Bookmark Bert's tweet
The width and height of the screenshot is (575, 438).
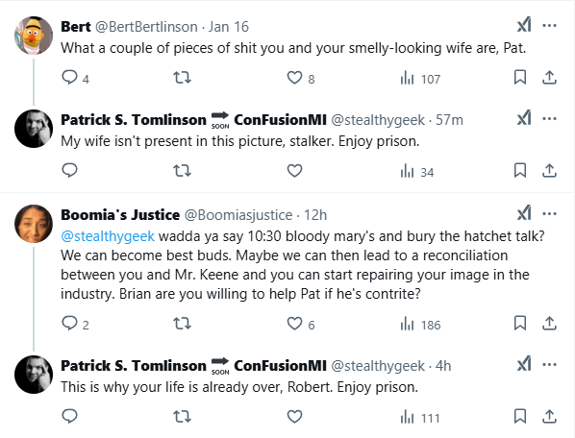click(x=520, y=78)
